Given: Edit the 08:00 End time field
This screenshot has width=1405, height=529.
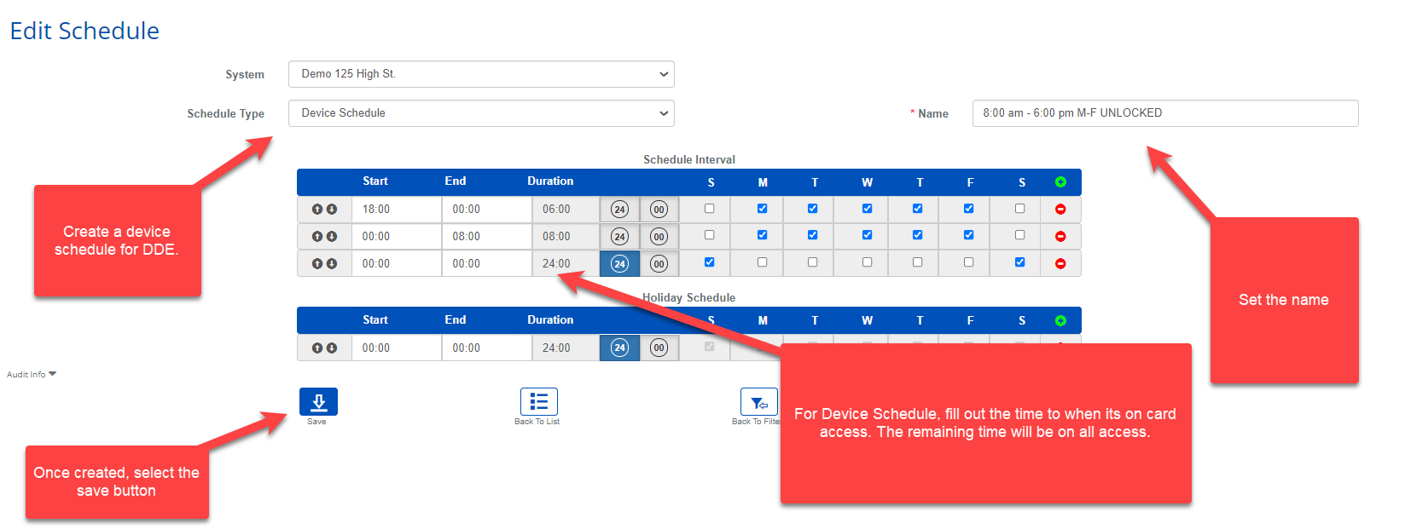Looking at the screenshot, I should [x=486, y=237].
